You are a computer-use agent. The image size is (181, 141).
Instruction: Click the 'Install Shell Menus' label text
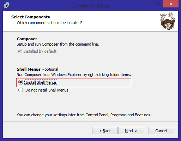41,82
